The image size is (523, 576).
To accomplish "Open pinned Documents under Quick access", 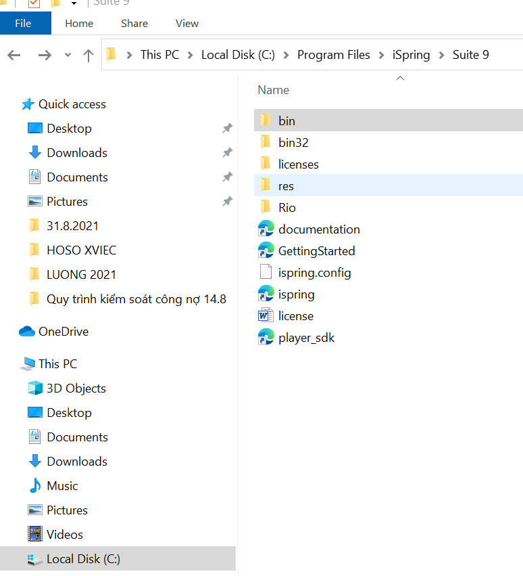I will pos(77,177).
